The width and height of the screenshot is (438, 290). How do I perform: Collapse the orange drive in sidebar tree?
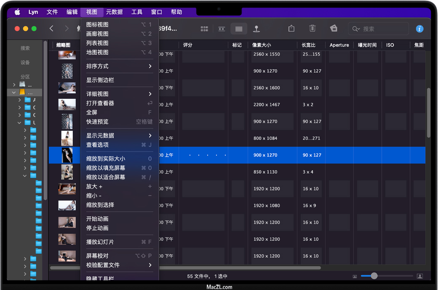coord(14,92)
